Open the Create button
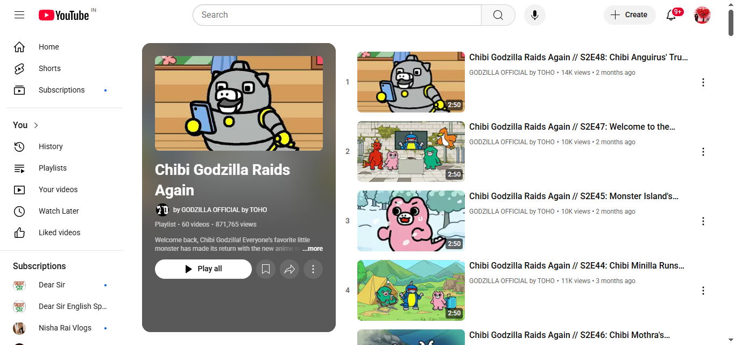 click(630, 15)
